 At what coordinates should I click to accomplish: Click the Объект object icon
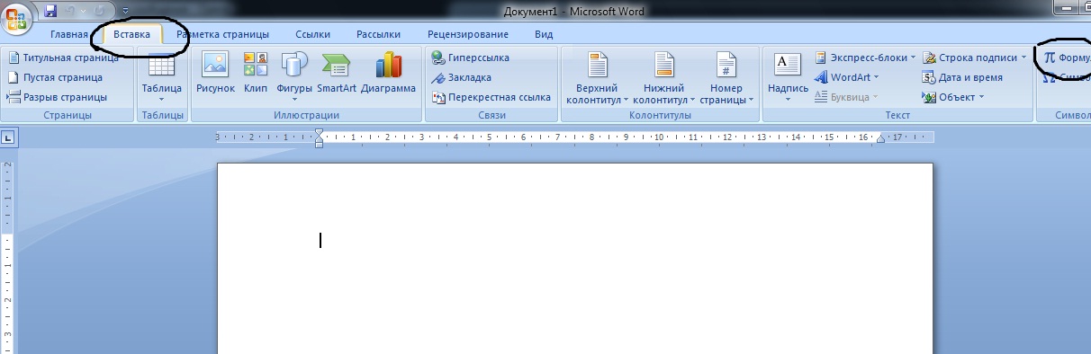(x=929, y=97)
